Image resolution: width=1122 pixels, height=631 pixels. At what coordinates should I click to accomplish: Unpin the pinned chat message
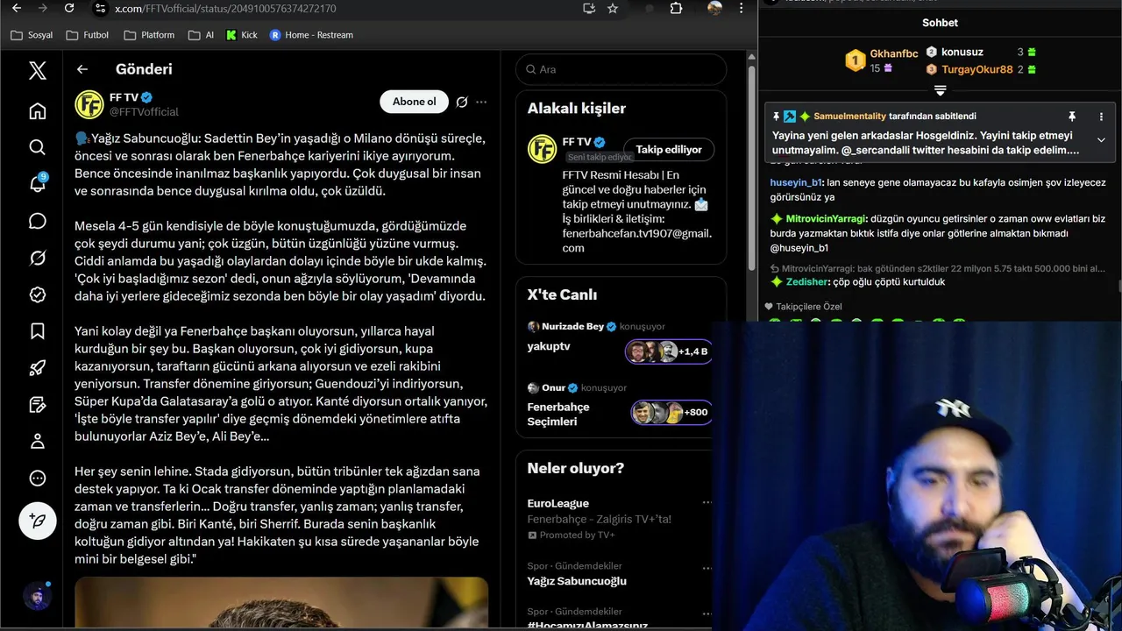coord(1071,117)
